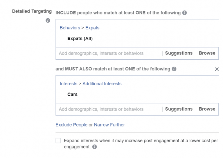Screen dimensions: 223x158
Task: Open Browse in the Expats targeting box
Action: click(207, 53)
